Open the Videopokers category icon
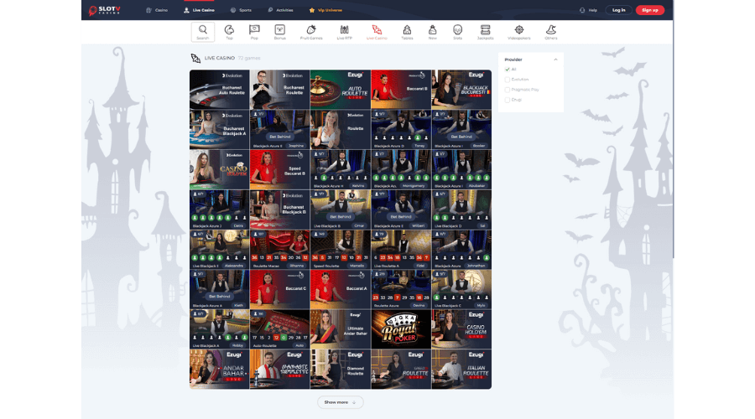Image resolution: width=755 pixels, height=419 pixels. 519,32
